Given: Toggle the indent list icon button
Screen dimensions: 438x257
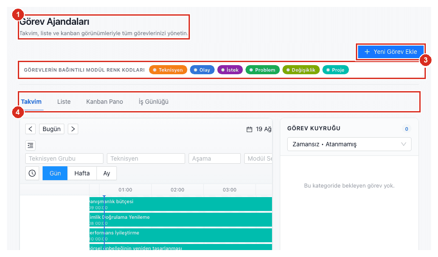Looking at the screenshot, I should [30, 145].
